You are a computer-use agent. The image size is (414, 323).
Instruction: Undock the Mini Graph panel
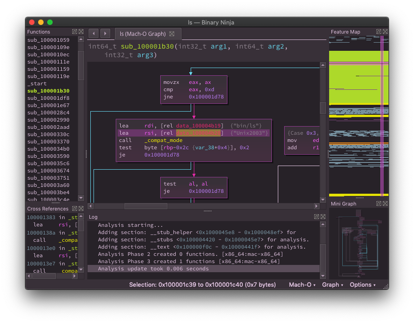pos(379,204)
